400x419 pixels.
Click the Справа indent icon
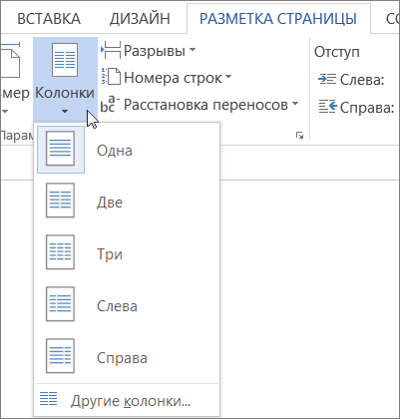click(x=328, y=107)
